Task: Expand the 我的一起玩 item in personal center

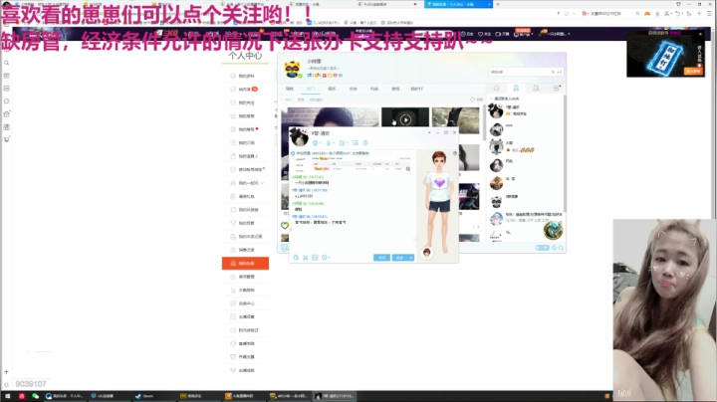Action: coord(249,183)
